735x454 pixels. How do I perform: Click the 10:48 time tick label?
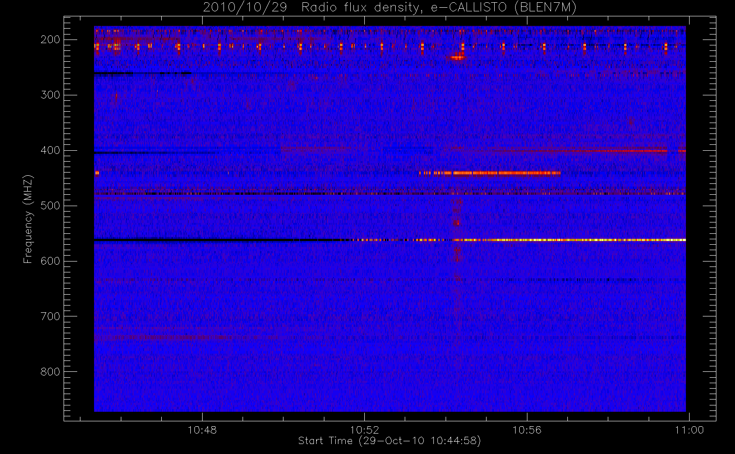(202, 430)
